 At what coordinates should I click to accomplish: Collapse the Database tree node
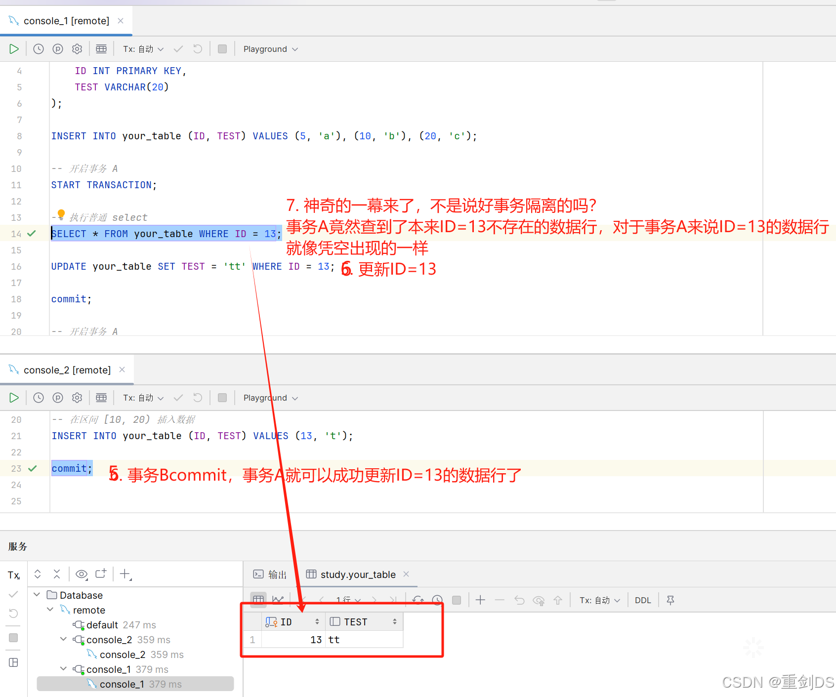(x=37, y=595)
